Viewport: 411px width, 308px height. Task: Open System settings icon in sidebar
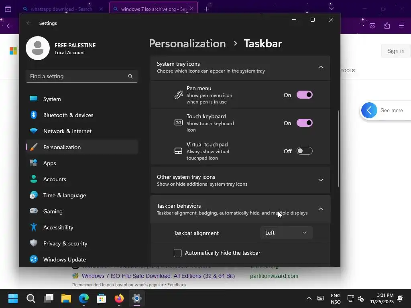click(34, 99)
